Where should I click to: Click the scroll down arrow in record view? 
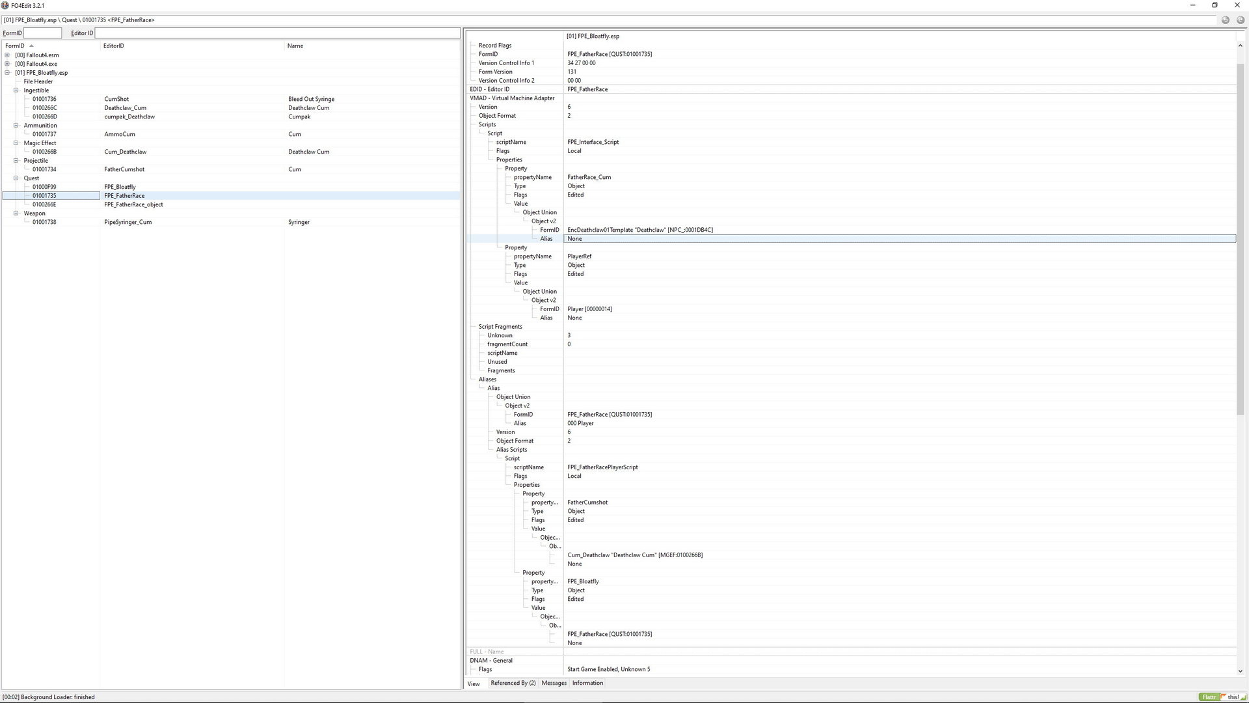[1241, 671]
